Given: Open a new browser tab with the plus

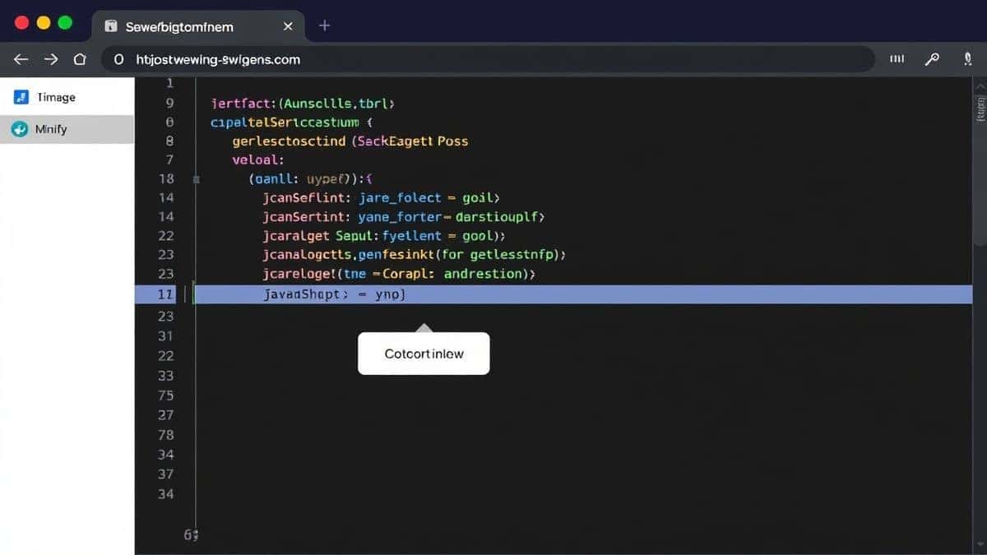Looking at the screenshot, I should (x=324, y=25).
